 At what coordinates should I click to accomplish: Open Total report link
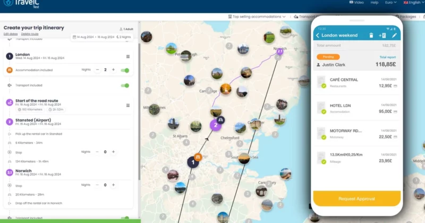point(388,57)
